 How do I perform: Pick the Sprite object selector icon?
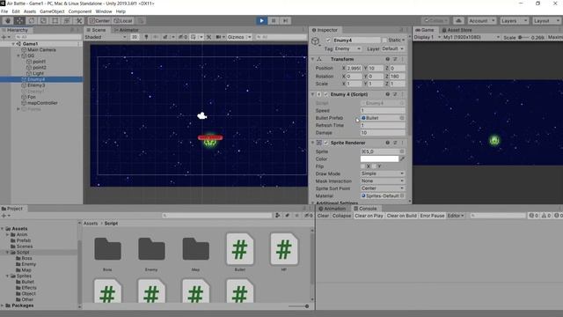pyautogui.click(x=402, y=151)
